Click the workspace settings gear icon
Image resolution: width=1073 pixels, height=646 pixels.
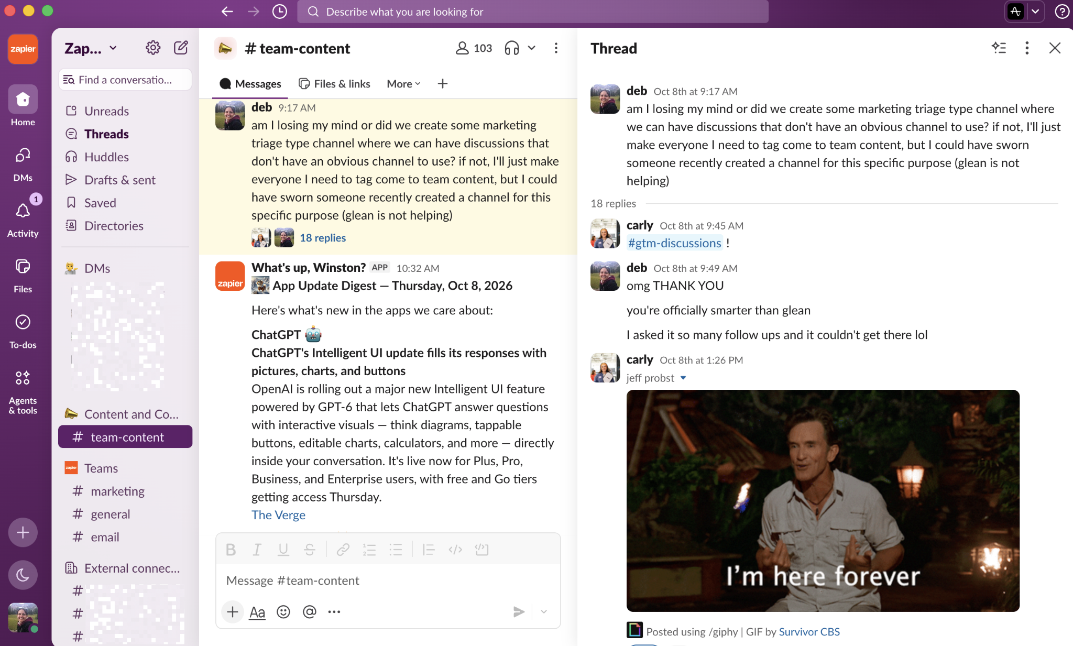tap(152, 48)
